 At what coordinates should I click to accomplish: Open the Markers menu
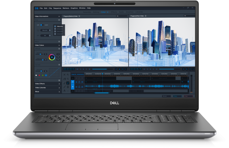click(66, 8)
